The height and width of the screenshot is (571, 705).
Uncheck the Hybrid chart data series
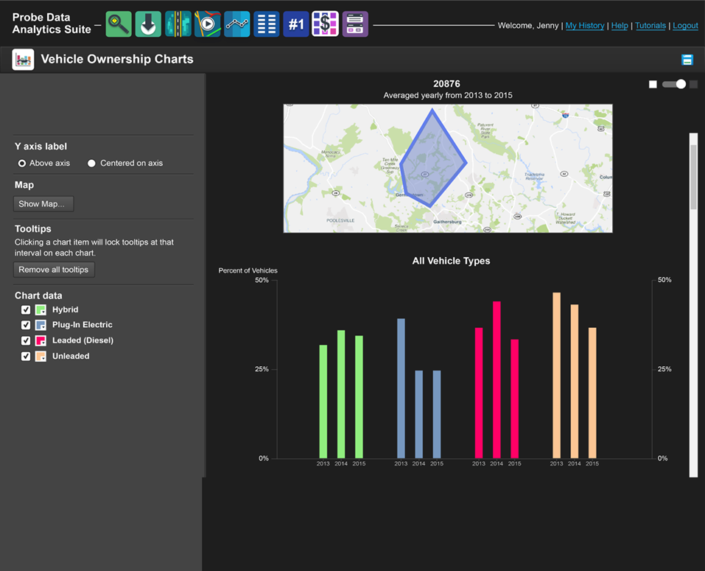pyautogui.click(x=26, y=309)
